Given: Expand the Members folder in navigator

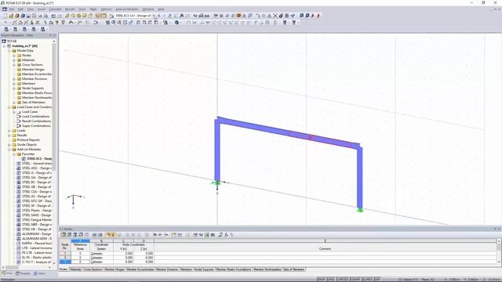Looking at the screenshot, I should tap(14, 84).
